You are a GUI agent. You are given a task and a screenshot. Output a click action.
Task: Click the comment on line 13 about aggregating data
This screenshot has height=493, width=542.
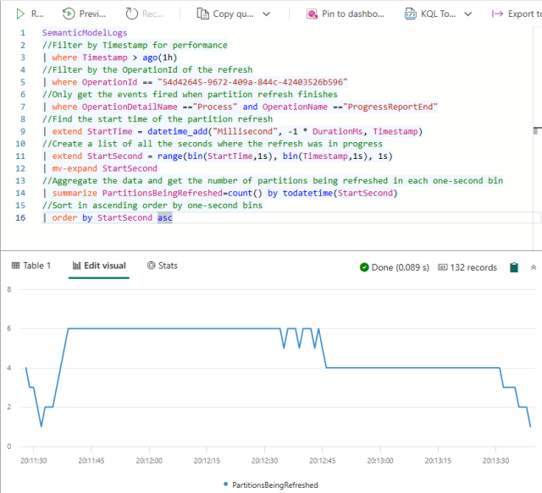click(x=273, y=181)
